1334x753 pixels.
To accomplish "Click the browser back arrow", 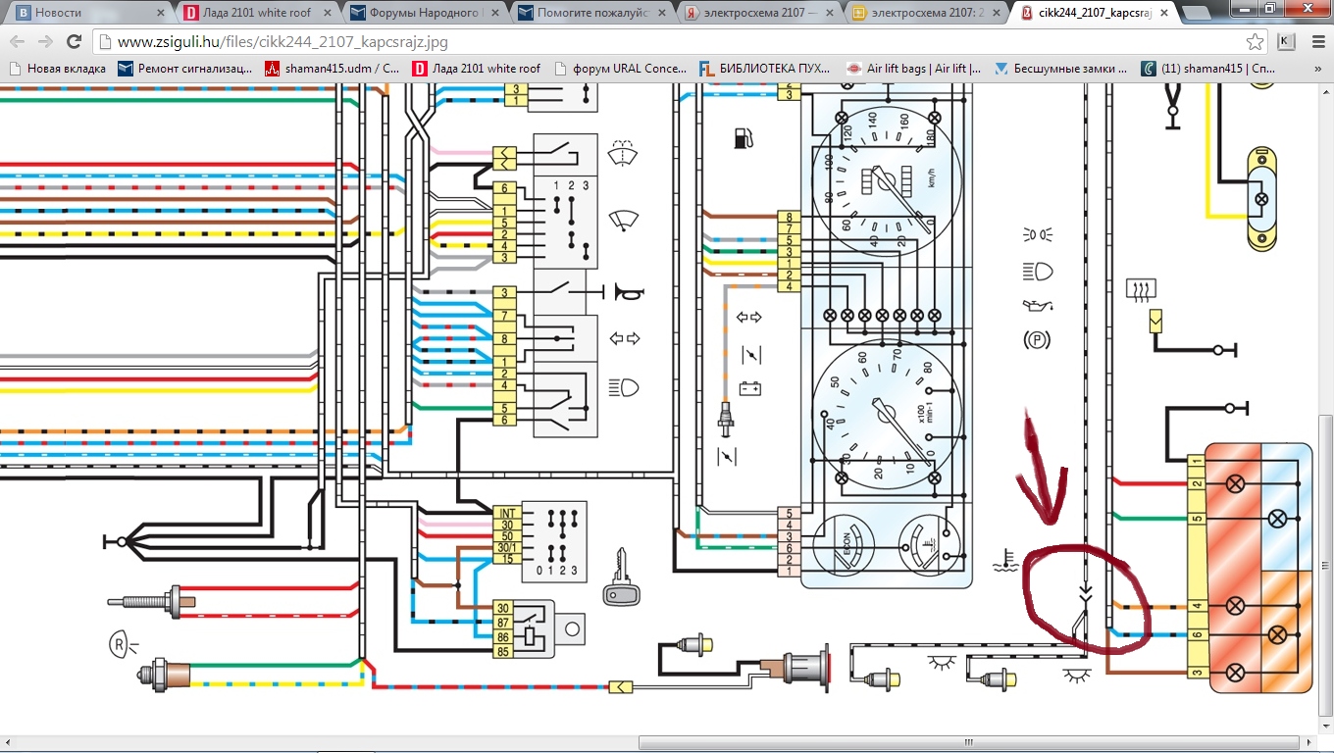I will coord(18,42).
